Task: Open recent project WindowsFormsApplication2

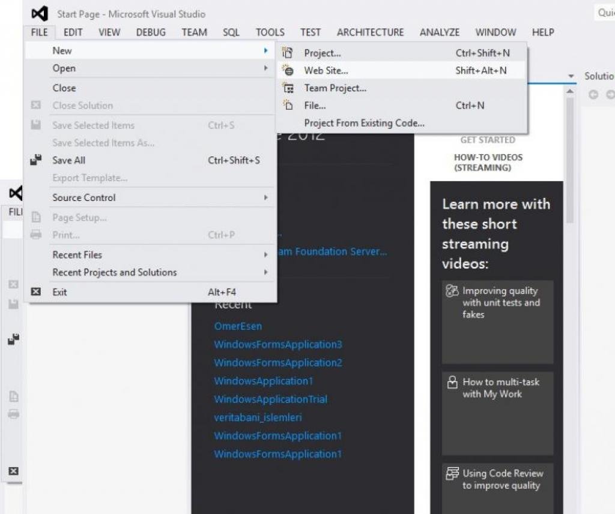Action: click(x=278, y=363)
